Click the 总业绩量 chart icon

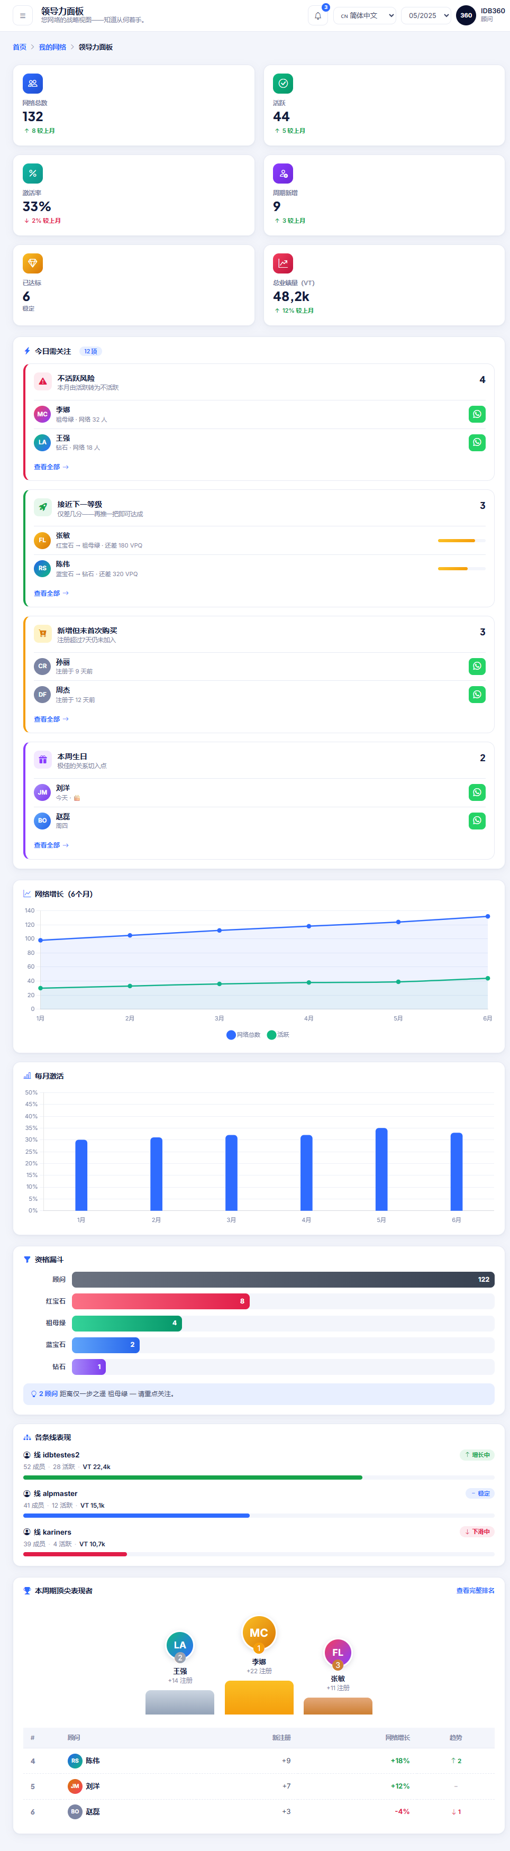tap(283, 263)
